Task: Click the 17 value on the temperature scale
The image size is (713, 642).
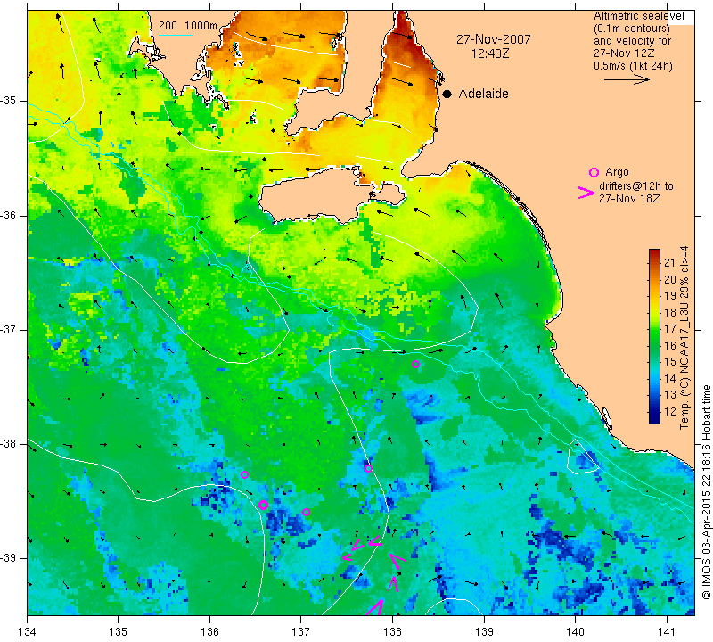Action: click(x=670, y=328)
